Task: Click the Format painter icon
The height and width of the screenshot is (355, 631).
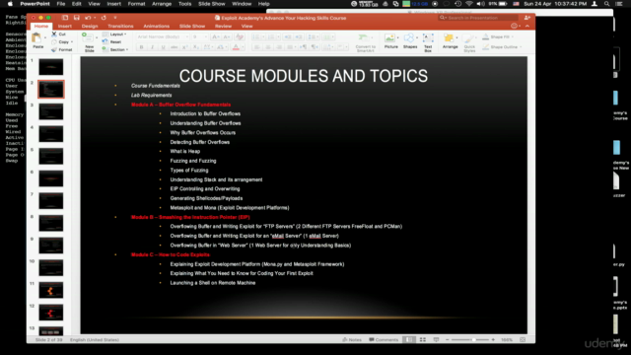Action: [54, 49]
